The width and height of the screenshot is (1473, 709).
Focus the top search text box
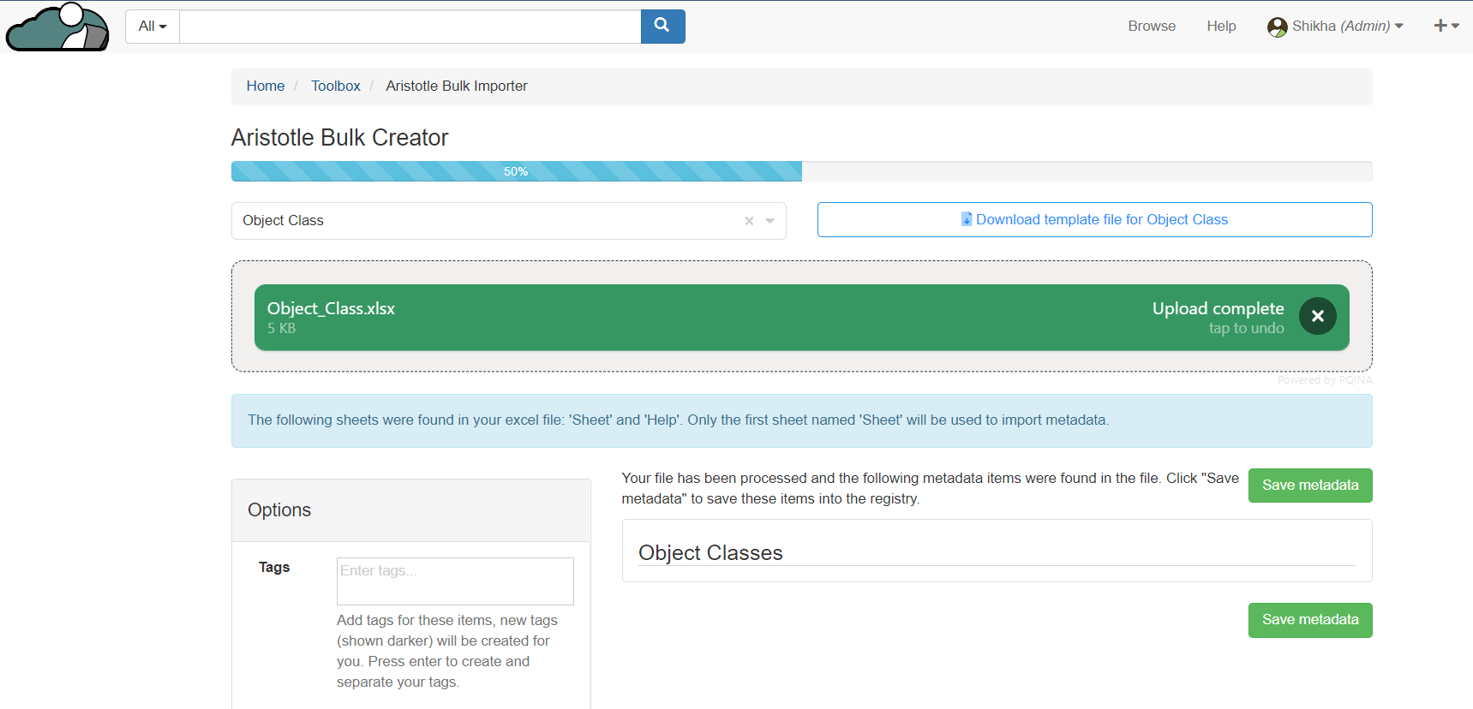tap(410, 27)
